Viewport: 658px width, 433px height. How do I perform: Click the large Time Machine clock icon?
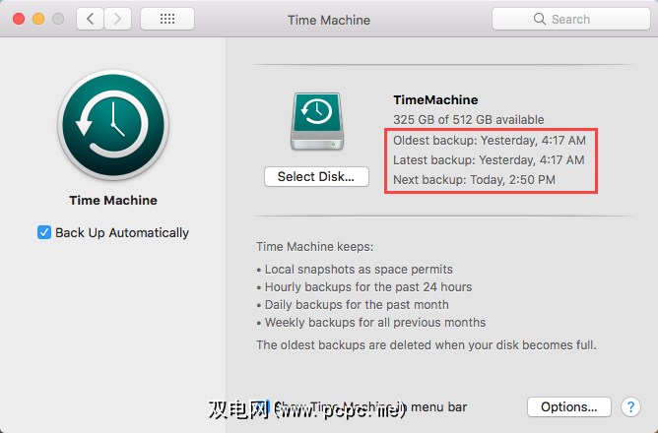(x=113, y=124)
